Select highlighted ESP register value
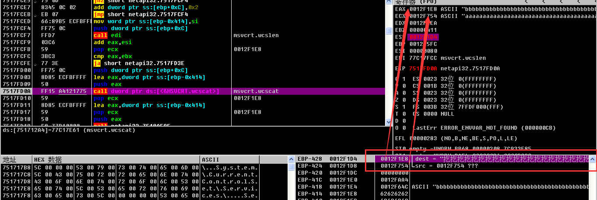 422,37
